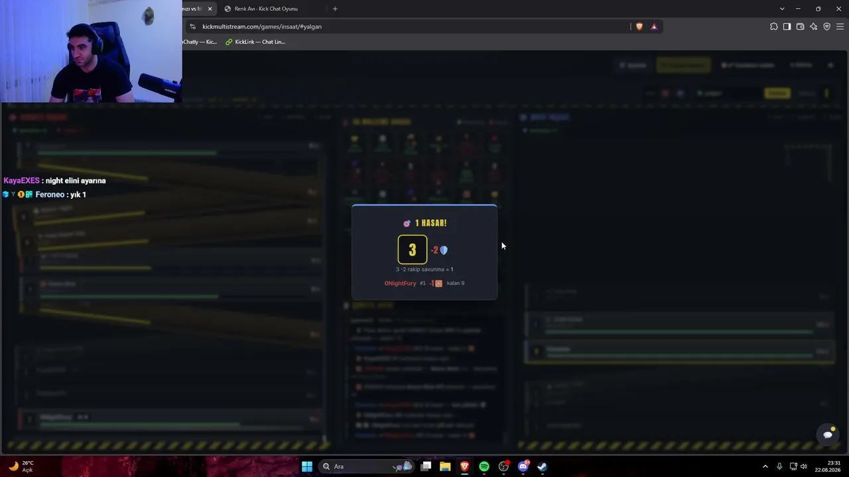The width and height of the screenshot is (849, 477).
Task: Click the site settings icon in address bar
Action: point(193,26)
